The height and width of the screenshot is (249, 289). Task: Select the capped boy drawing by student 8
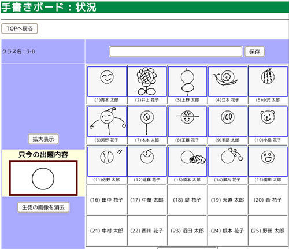pyautogui.click(x=187, y=122)
